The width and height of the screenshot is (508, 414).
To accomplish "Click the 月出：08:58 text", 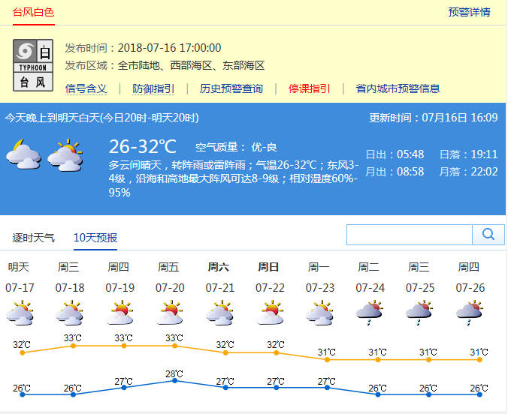I will tap(395, 172).
